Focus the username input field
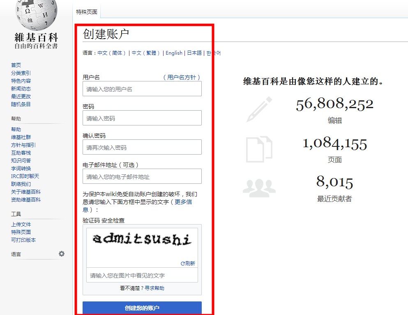Viewport: 408px width, 315px height. point(142,89)
